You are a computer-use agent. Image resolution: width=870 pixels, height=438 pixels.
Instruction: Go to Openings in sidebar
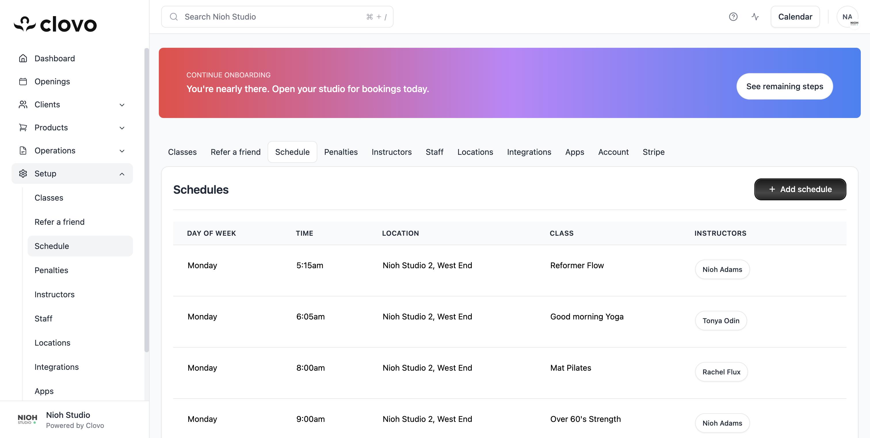72,81
